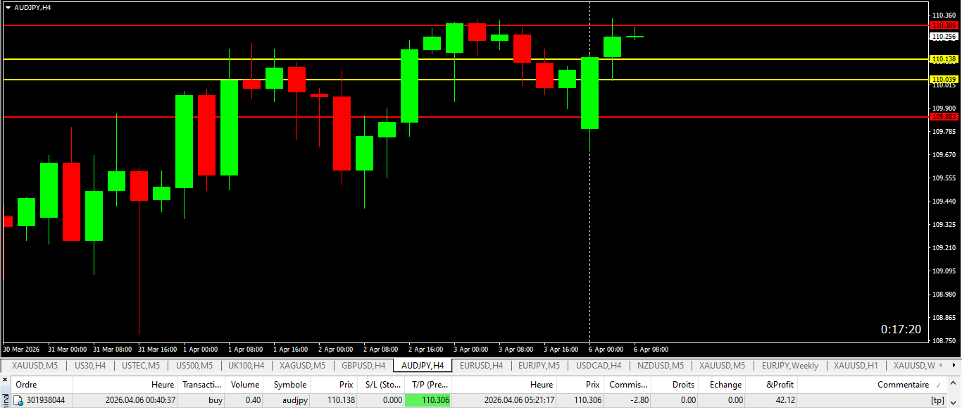Click the yellow 110.138 price axis label
The image size is (962, 408).
(944, 59)
